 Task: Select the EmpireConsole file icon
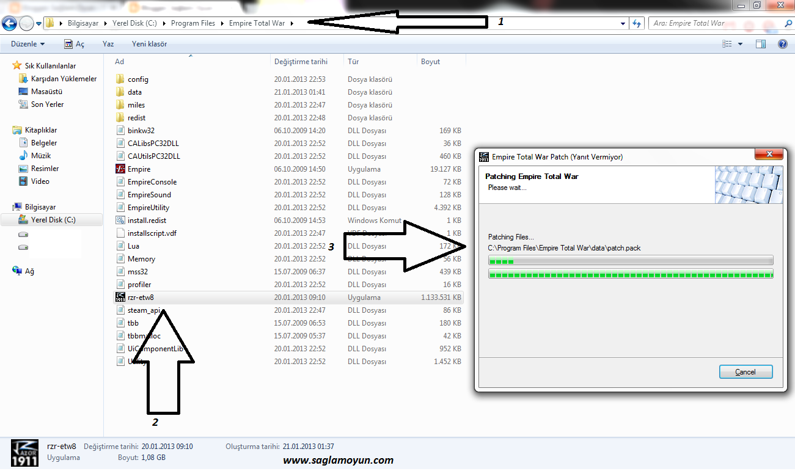(x=120, y=181)
